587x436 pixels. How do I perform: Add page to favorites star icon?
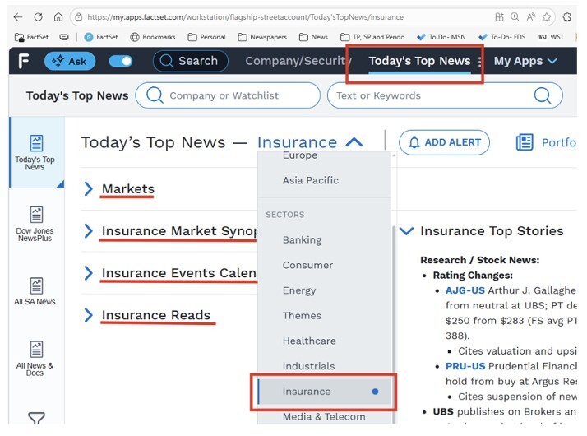click(x=546, y=16)
